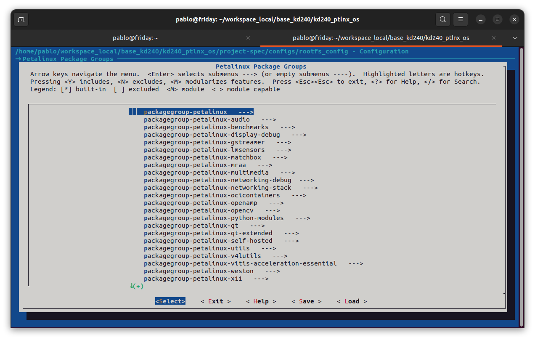
Task: Open packagegroup-petalinux-gstreamer submenu
Action: (217, 142)
